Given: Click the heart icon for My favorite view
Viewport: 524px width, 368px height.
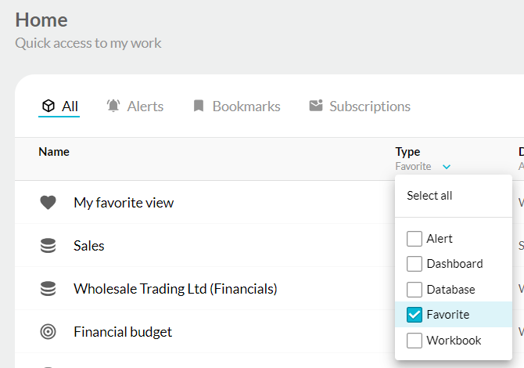Looking at the screenshot, I should point(48,202).
